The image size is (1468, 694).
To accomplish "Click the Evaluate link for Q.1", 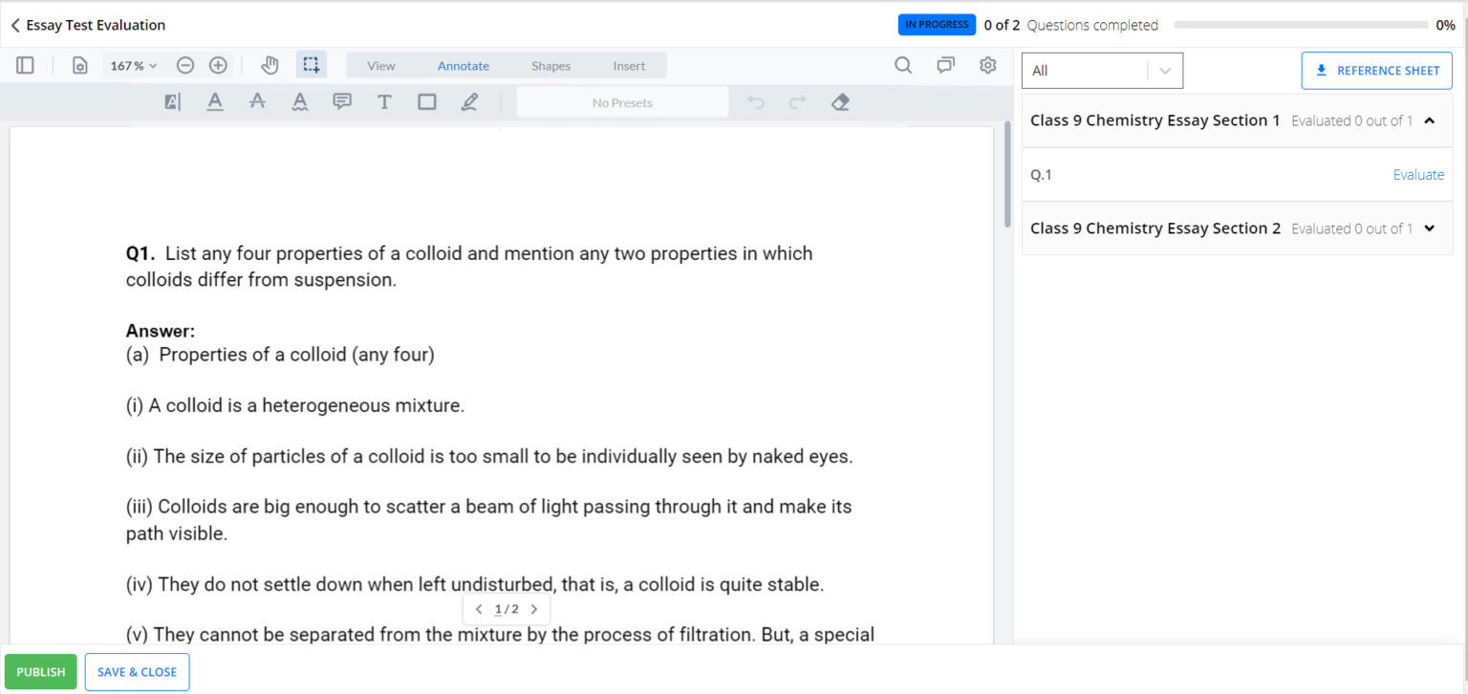I will click(x=1418, y=175).
